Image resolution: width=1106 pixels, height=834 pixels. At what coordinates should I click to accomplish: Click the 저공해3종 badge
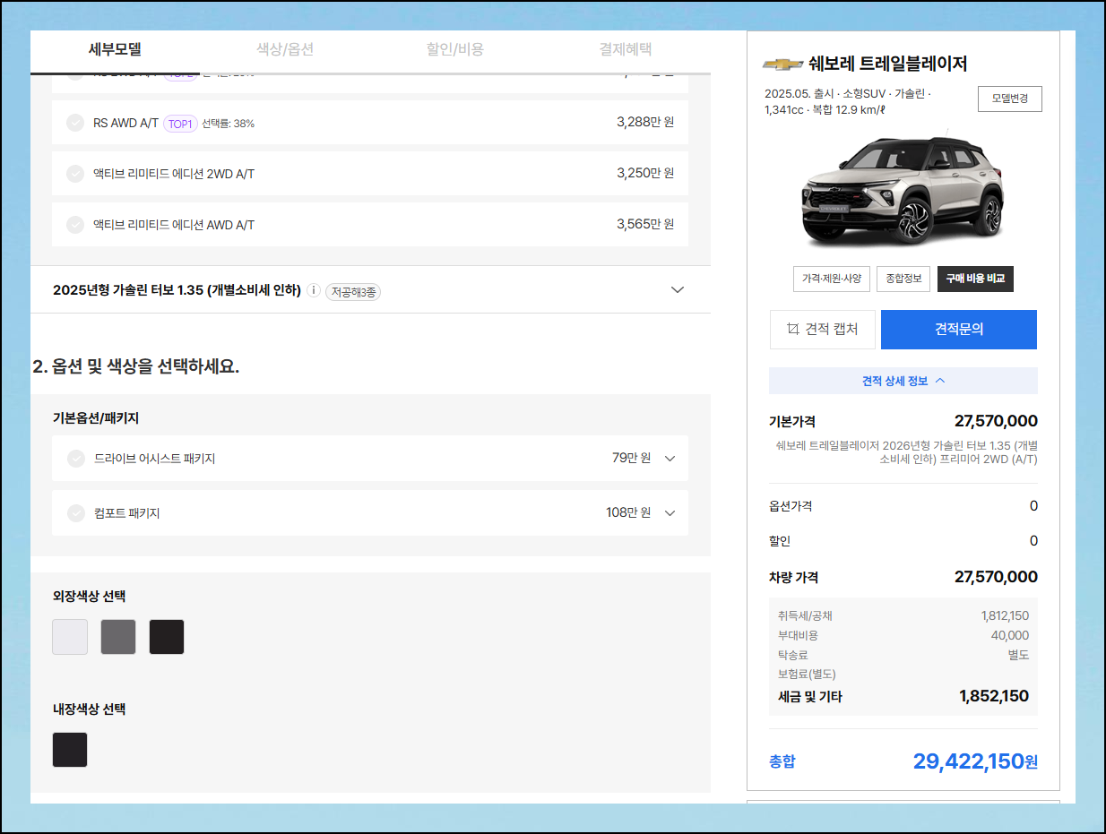point(353,291)
